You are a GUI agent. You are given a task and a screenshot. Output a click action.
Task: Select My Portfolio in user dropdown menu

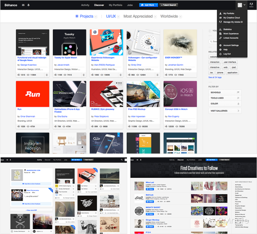[x=228, y=13]
